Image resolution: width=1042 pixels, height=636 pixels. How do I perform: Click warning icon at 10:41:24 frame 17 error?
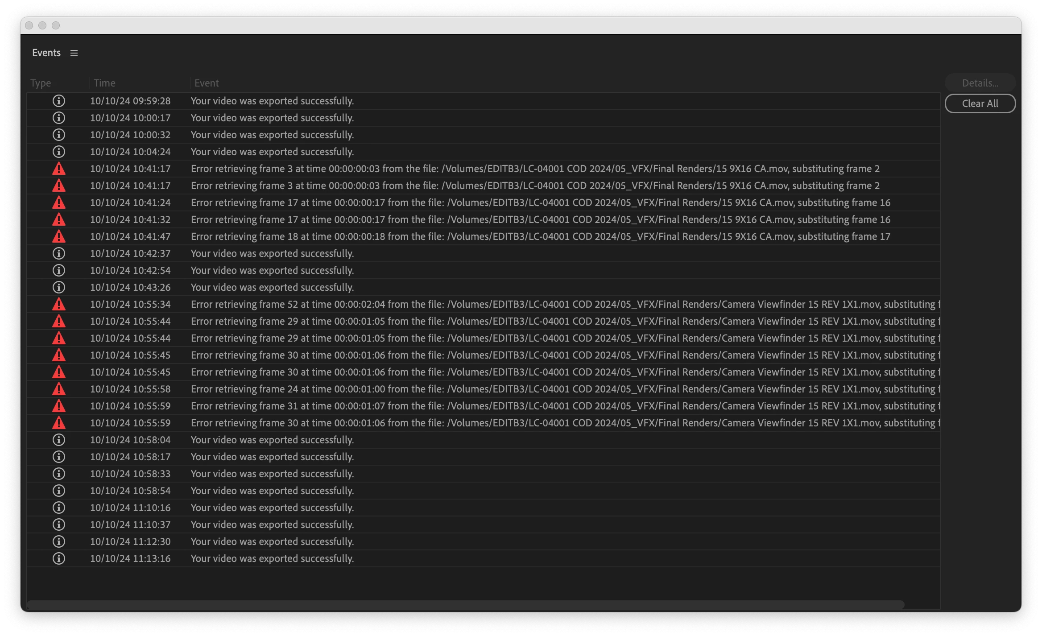[58, 202]
